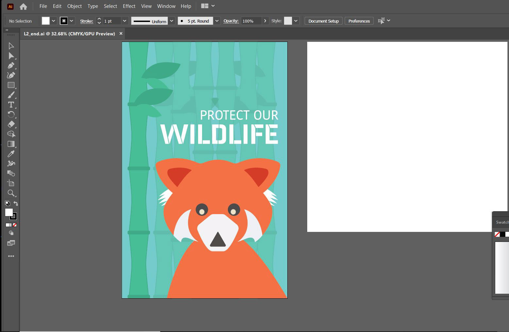This screenshot has width=509, height=332.
Task: Pick the Eyedropper tool
Action: [x=11, y=154]
